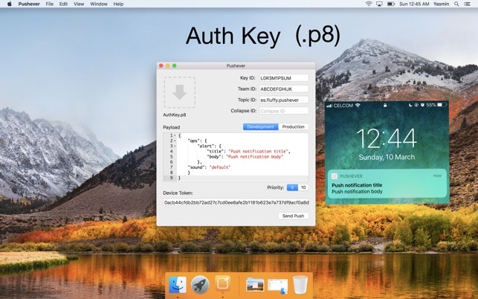Open the documents stack in Dock
This screenshot has height=299, width=478.
coord(278,286)
